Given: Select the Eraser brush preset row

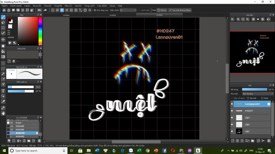Looking at the screenshot, I should pyautogui.click(x=23, y=123).
